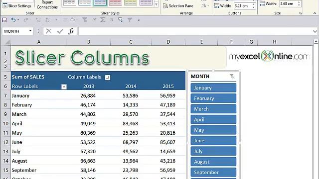
Task: Click the Bold B icon in quick toolbar
Action: (112, 20)
